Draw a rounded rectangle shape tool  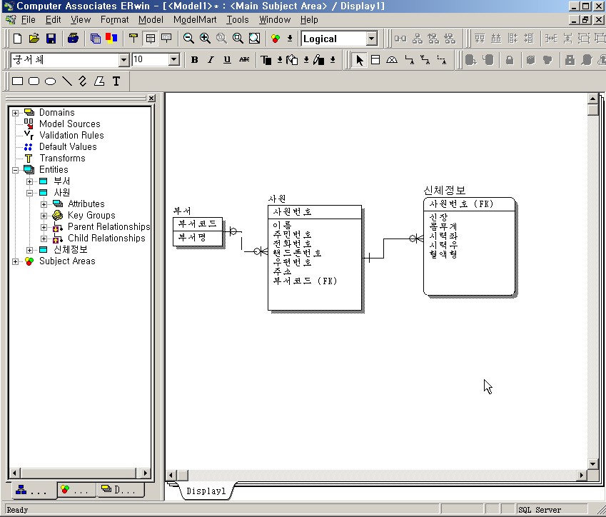tap(34, 81)
